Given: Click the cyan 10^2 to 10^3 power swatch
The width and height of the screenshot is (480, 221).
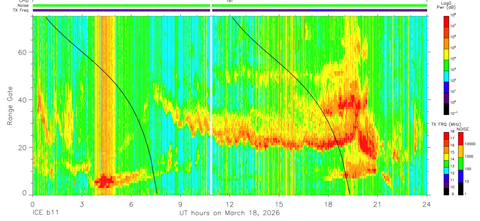Looking at the screenshot, I should [447, 76].
